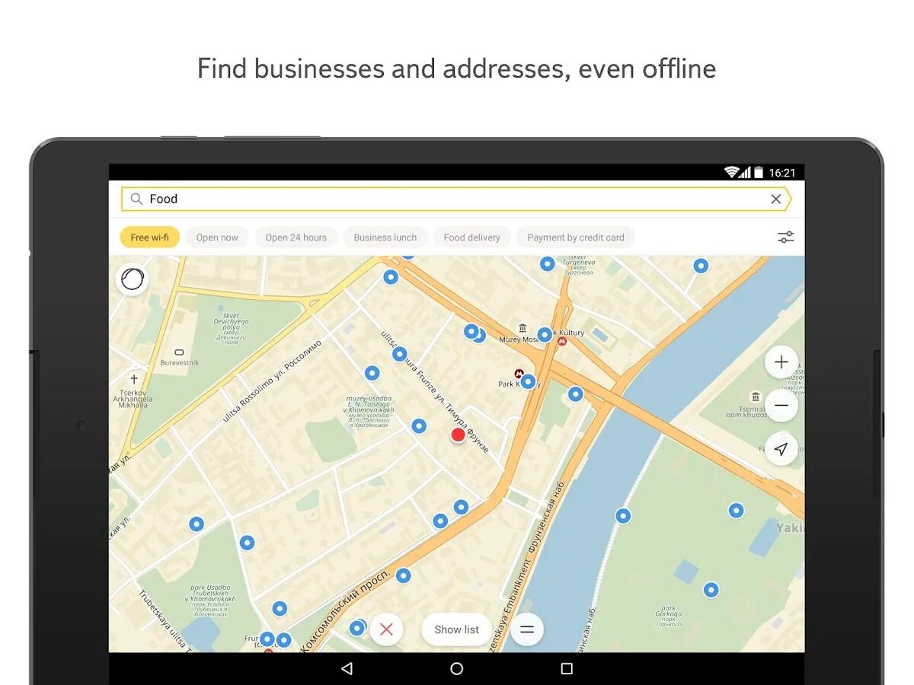This screenshot has width=914, height=685.
Task: Tap the Burevestnik stadium icon
Action: (x=179, y=352)
